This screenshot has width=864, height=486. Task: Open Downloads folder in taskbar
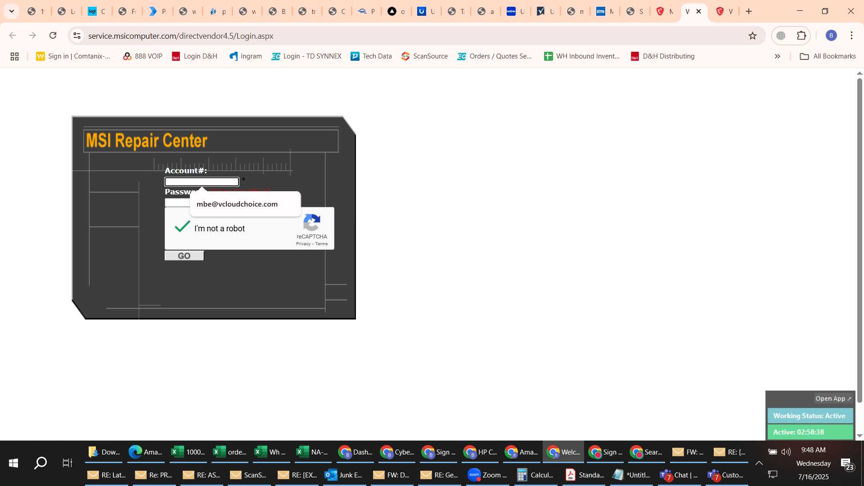104,452
